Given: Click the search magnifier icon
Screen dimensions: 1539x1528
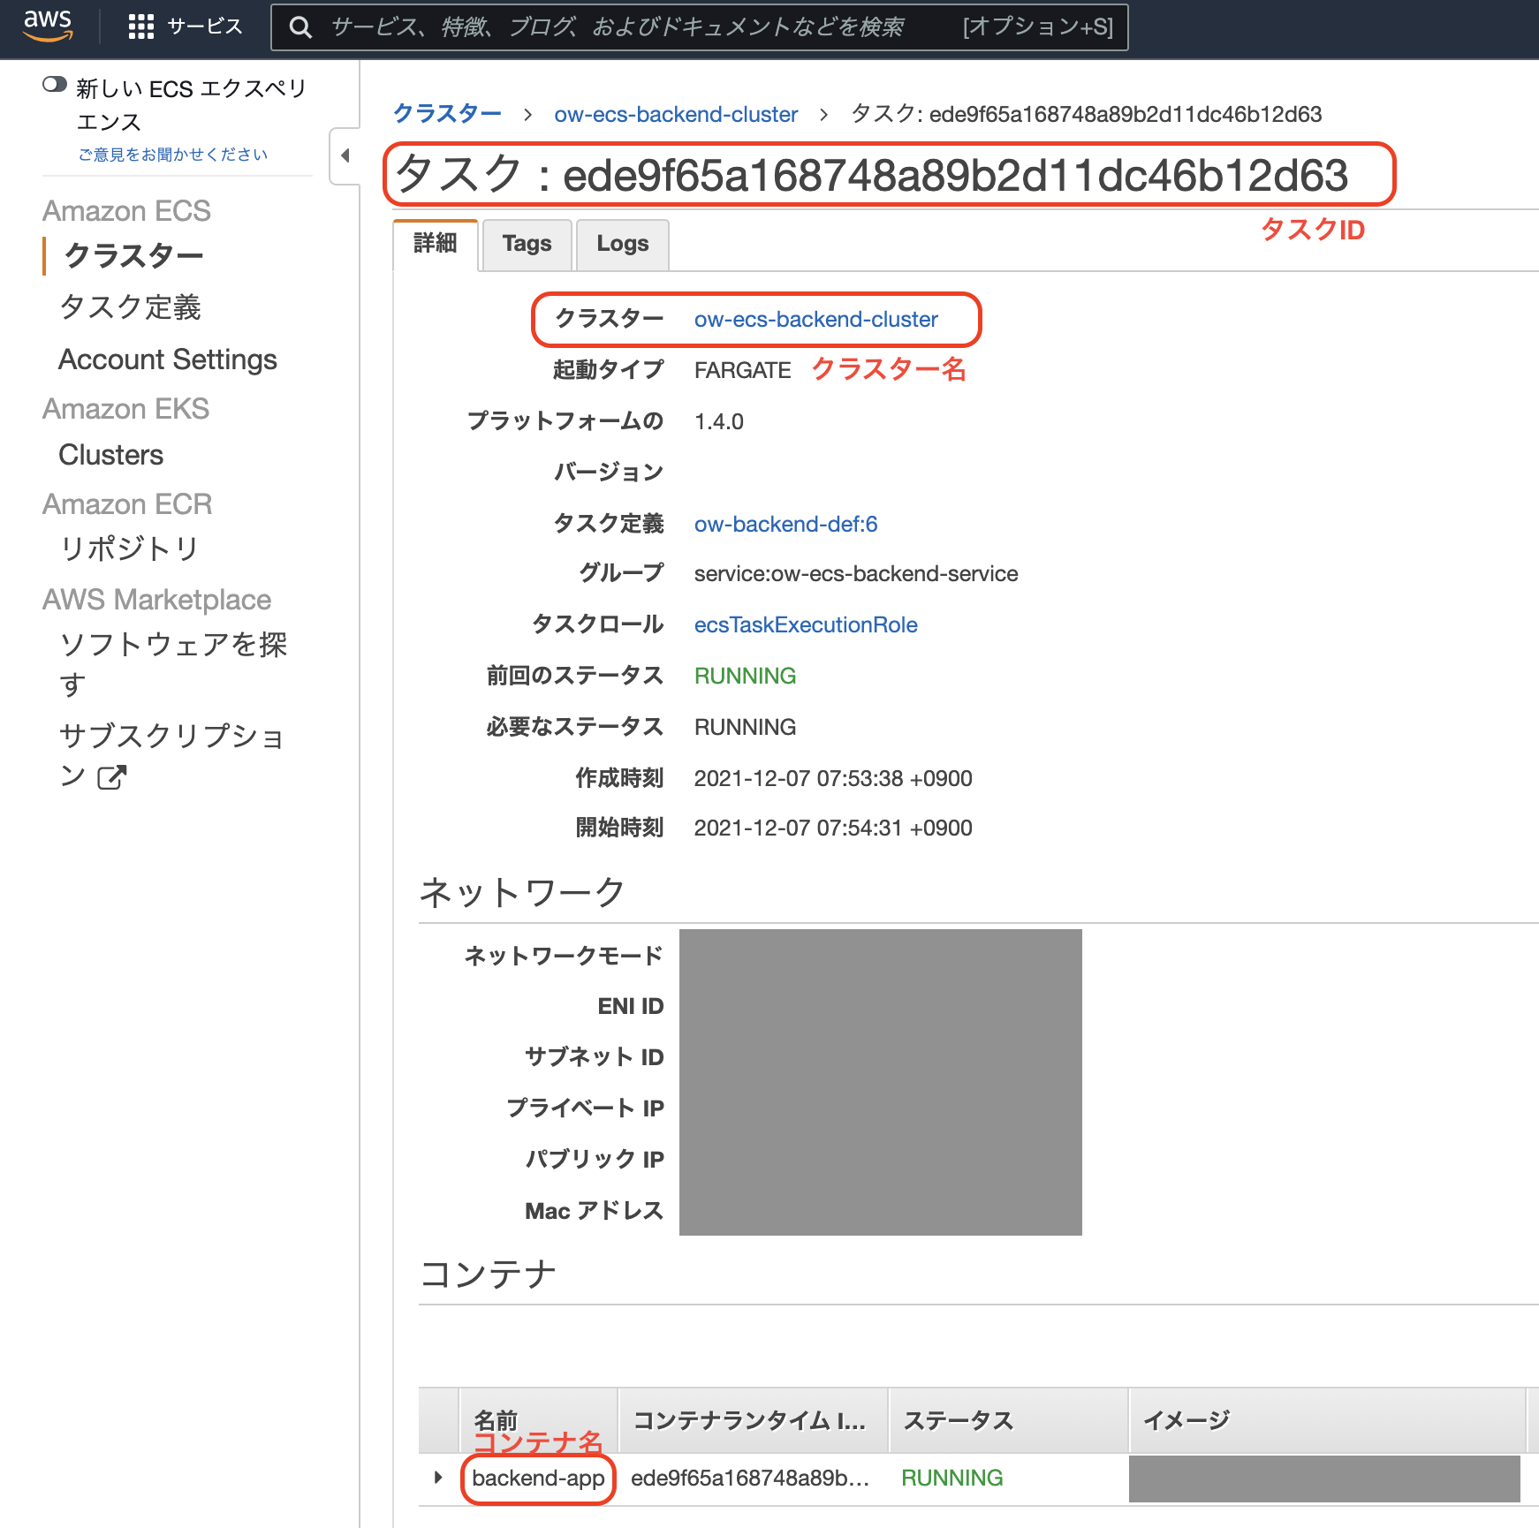Looking at the screenshot, I should pos(300,27).
